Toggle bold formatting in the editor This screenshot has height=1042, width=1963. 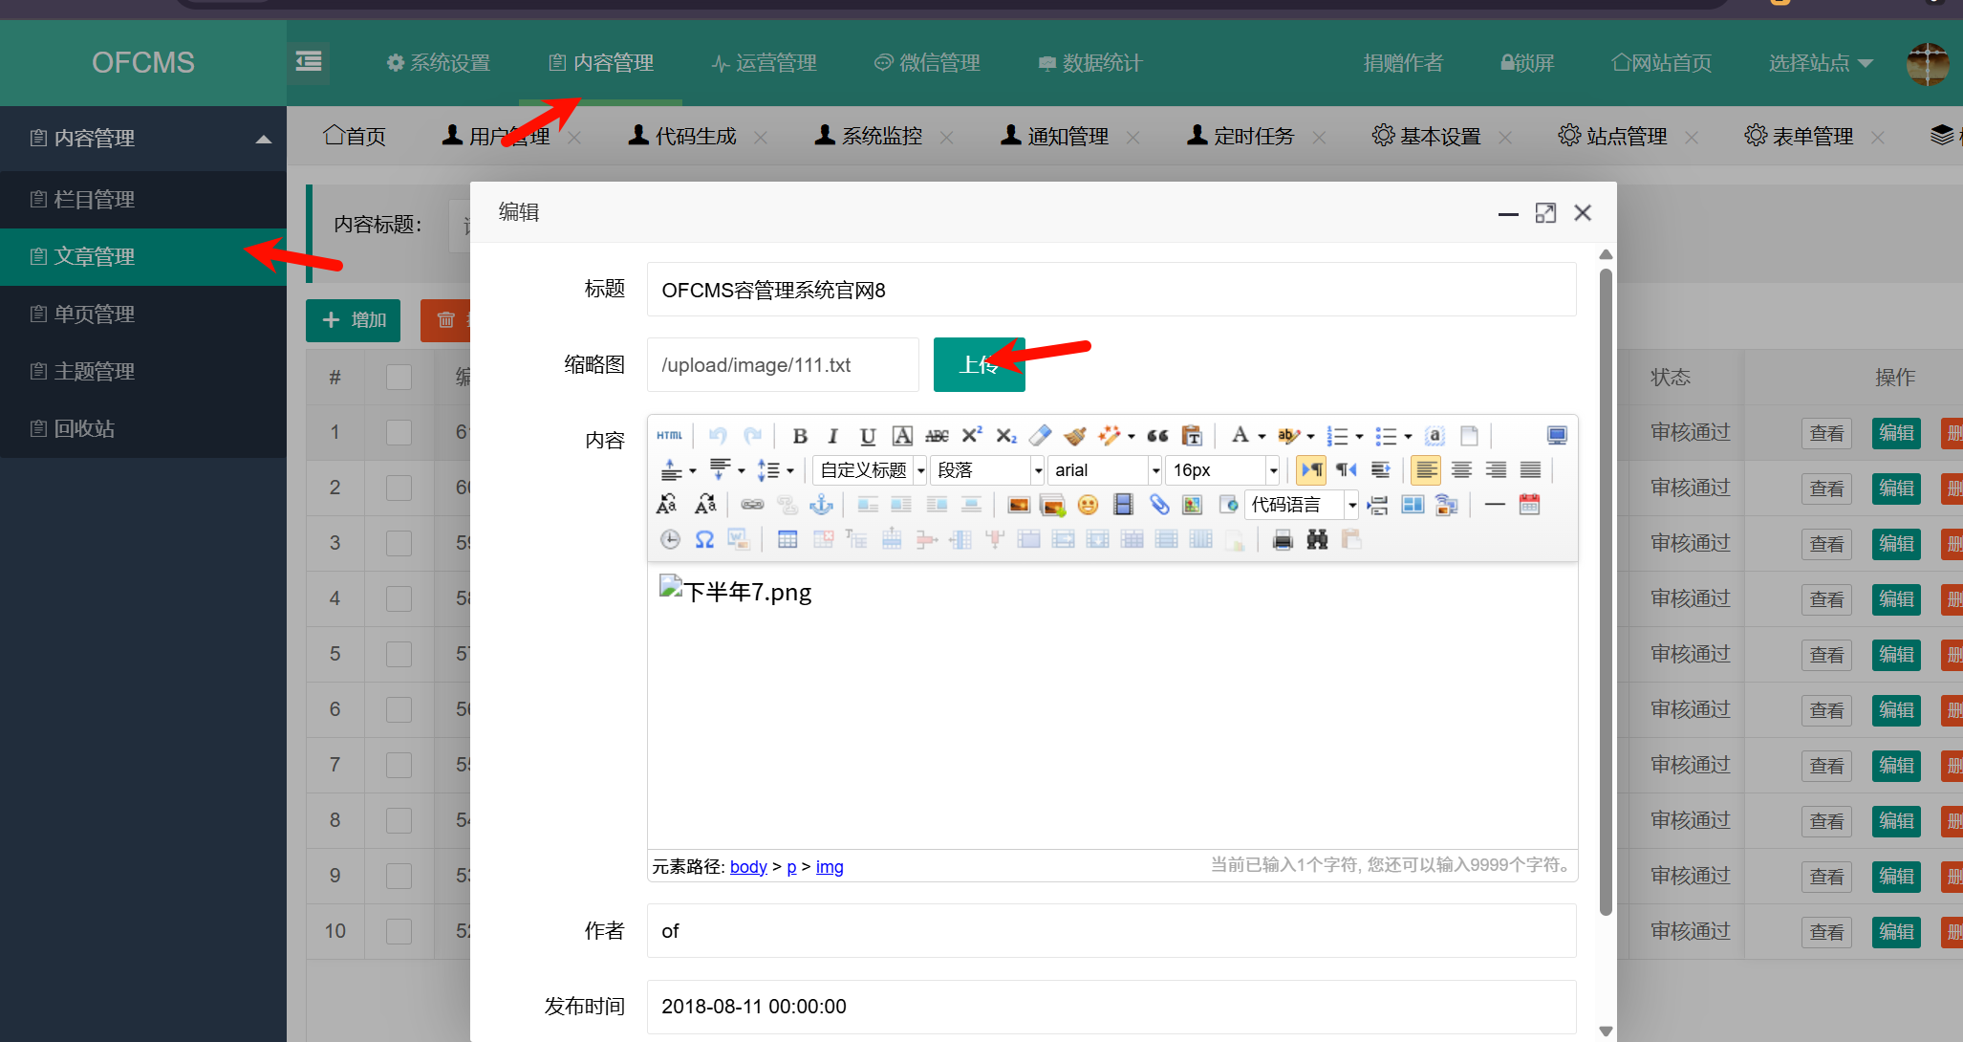tap(800, 436)
